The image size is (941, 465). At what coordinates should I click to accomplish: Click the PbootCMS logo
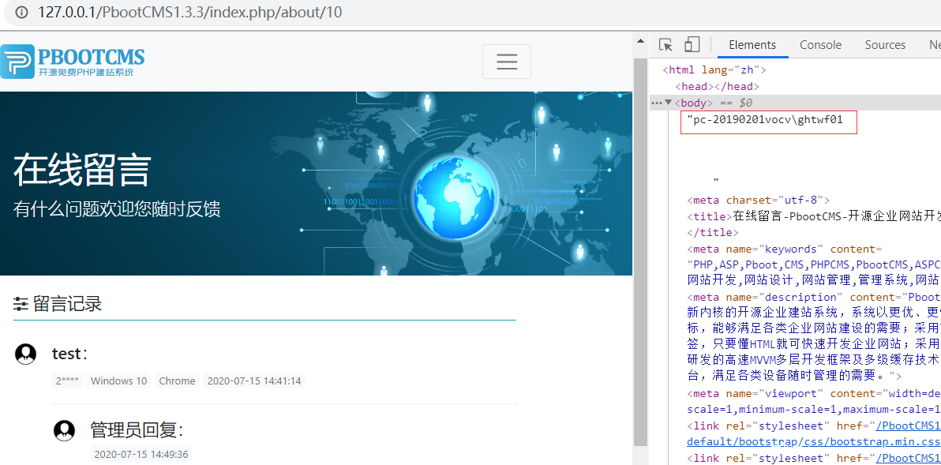73,62
